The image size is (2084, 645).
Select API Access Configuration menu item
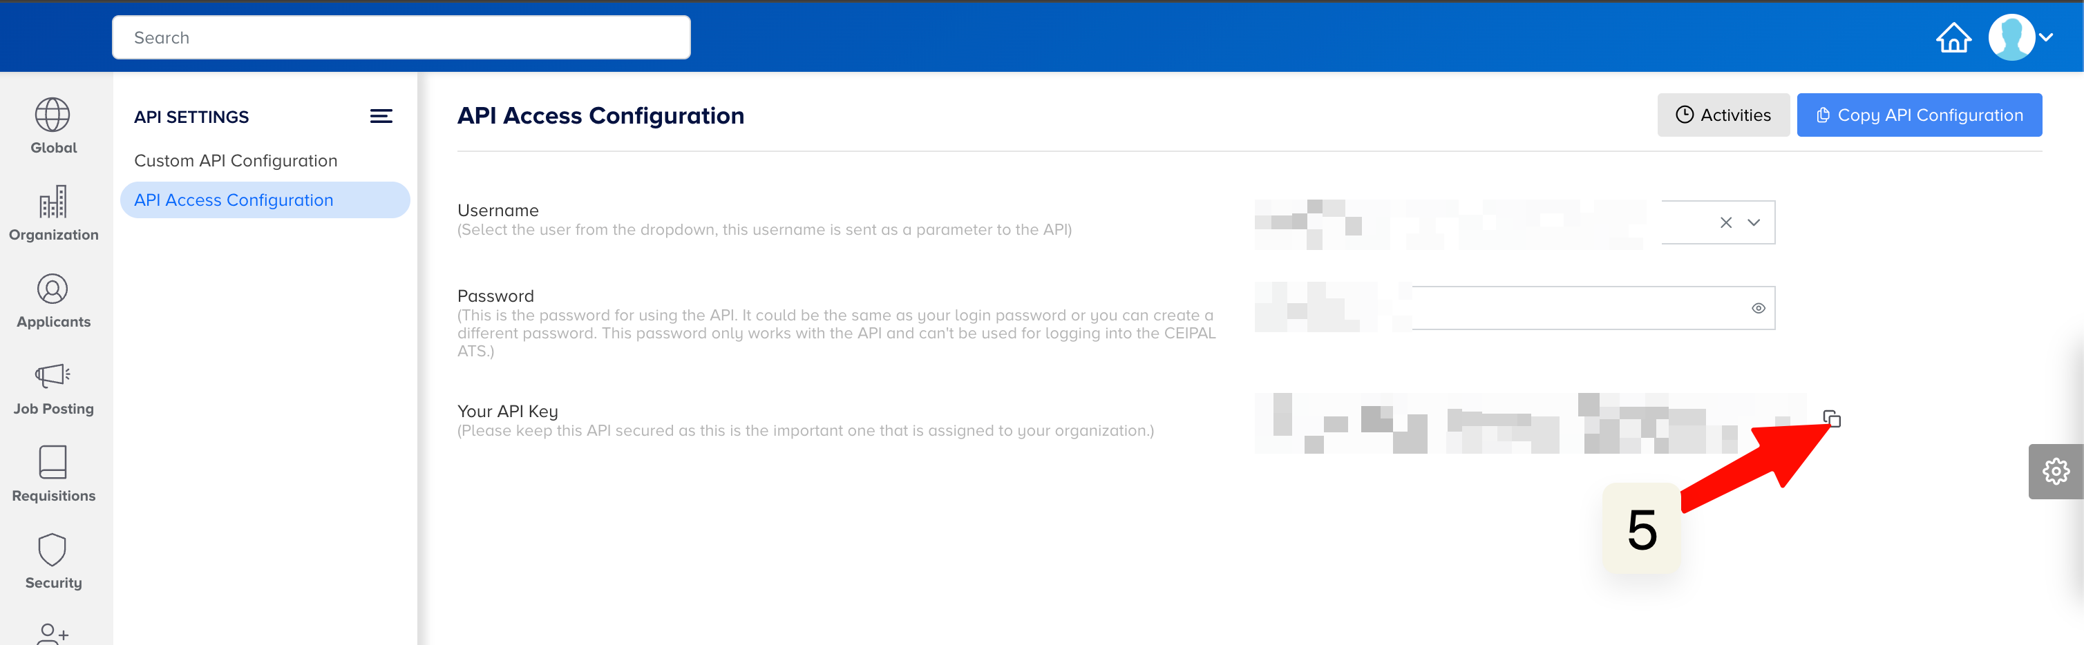(x=234, y=200)
